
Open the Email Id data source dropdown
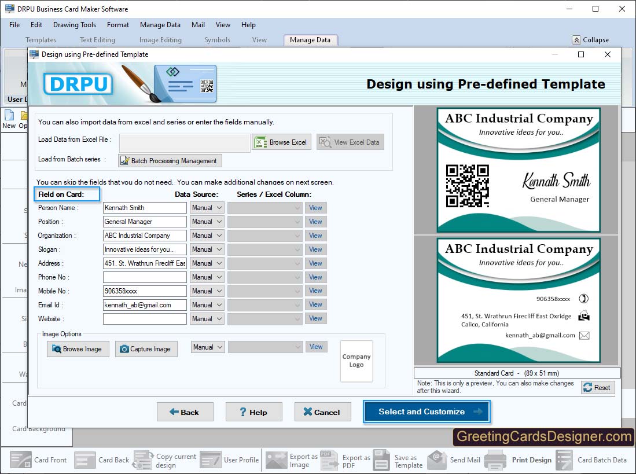[x=207, y=305]
